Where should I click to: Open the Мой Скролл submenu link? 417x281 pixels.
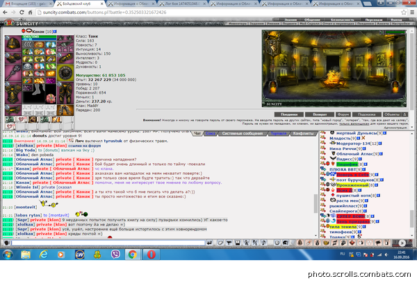point(310,24)
